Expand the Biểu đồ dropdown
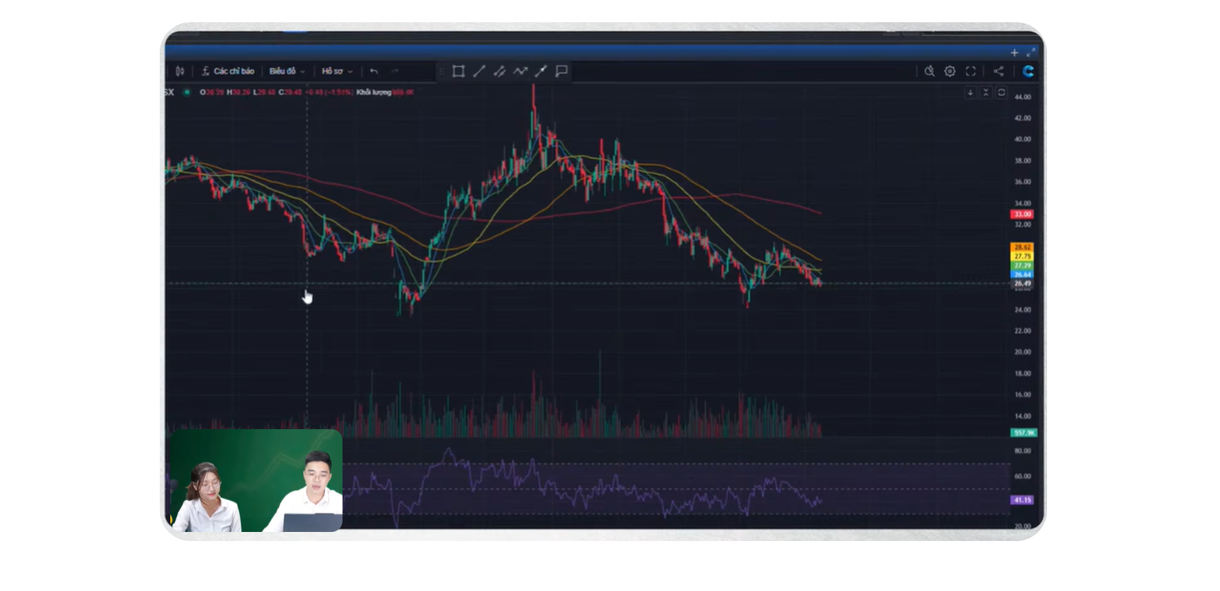 [x=287, y=71]
